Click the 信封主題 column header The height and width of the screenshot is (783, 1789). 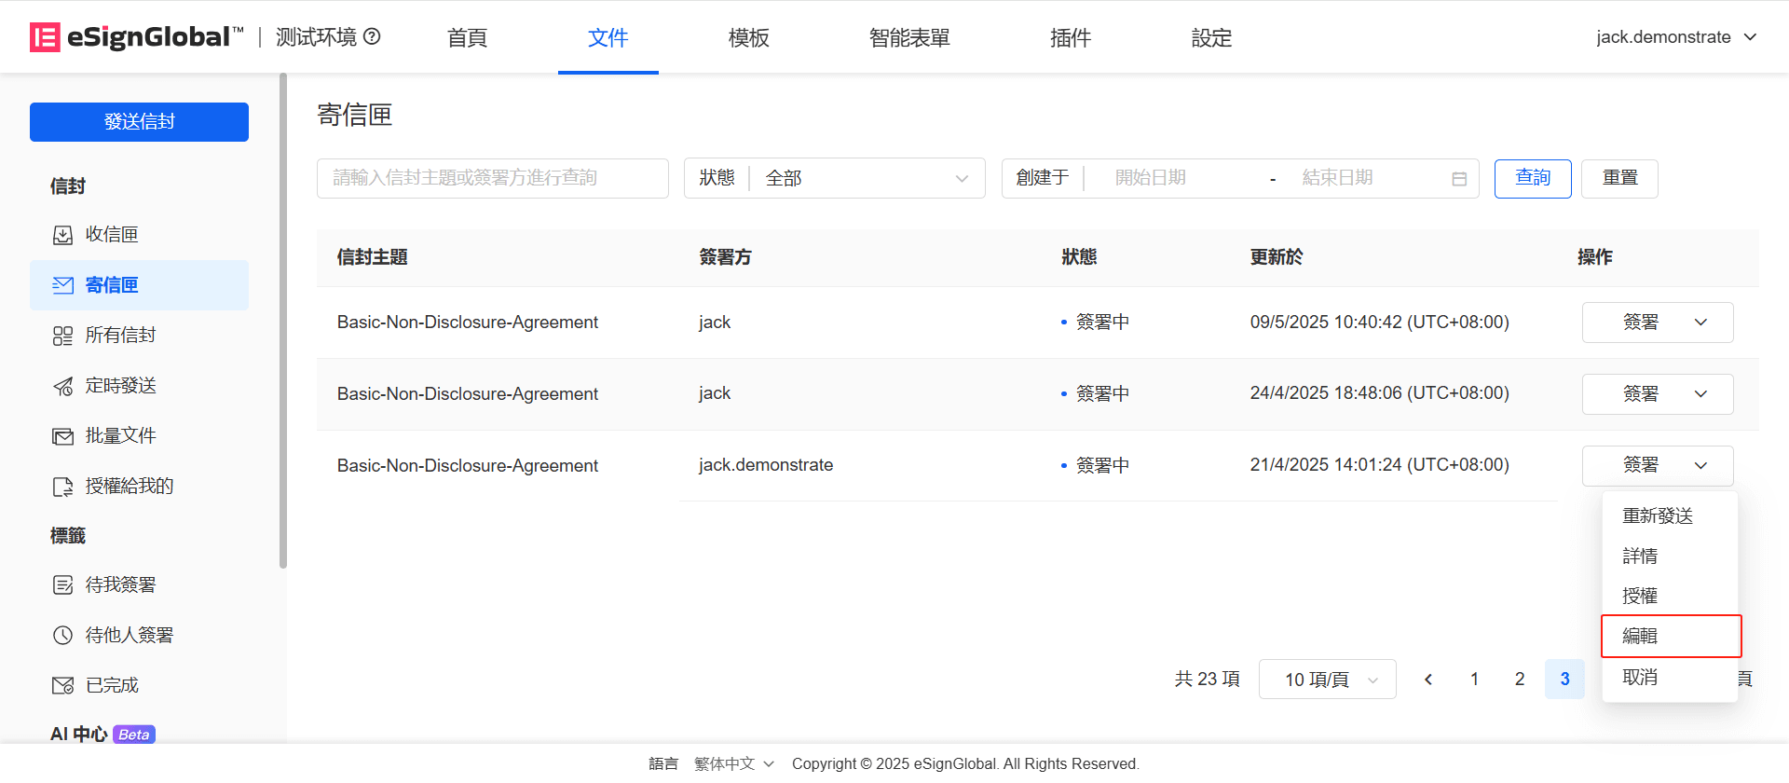pos(372,257)
